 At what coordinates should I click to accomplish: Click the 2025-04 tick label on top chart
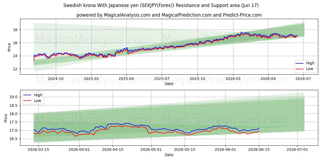click(126, 79)
